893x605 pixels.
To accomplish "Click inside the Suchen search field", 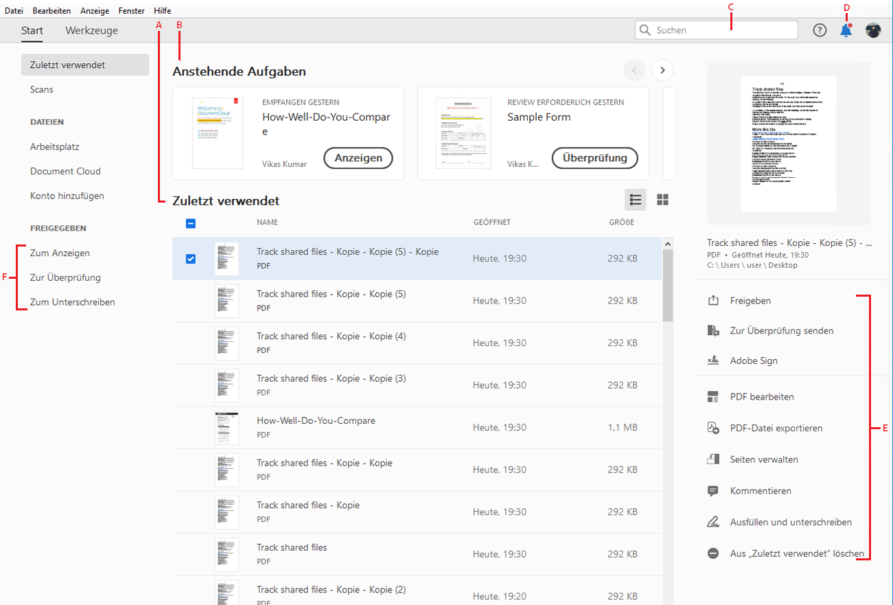I will coord(717,30).
